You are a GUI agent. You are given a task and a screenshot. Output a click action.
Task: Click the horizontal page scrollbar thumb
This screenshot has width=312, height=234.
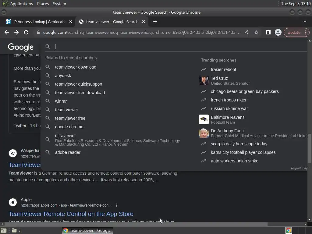click(x=136, y=224)
